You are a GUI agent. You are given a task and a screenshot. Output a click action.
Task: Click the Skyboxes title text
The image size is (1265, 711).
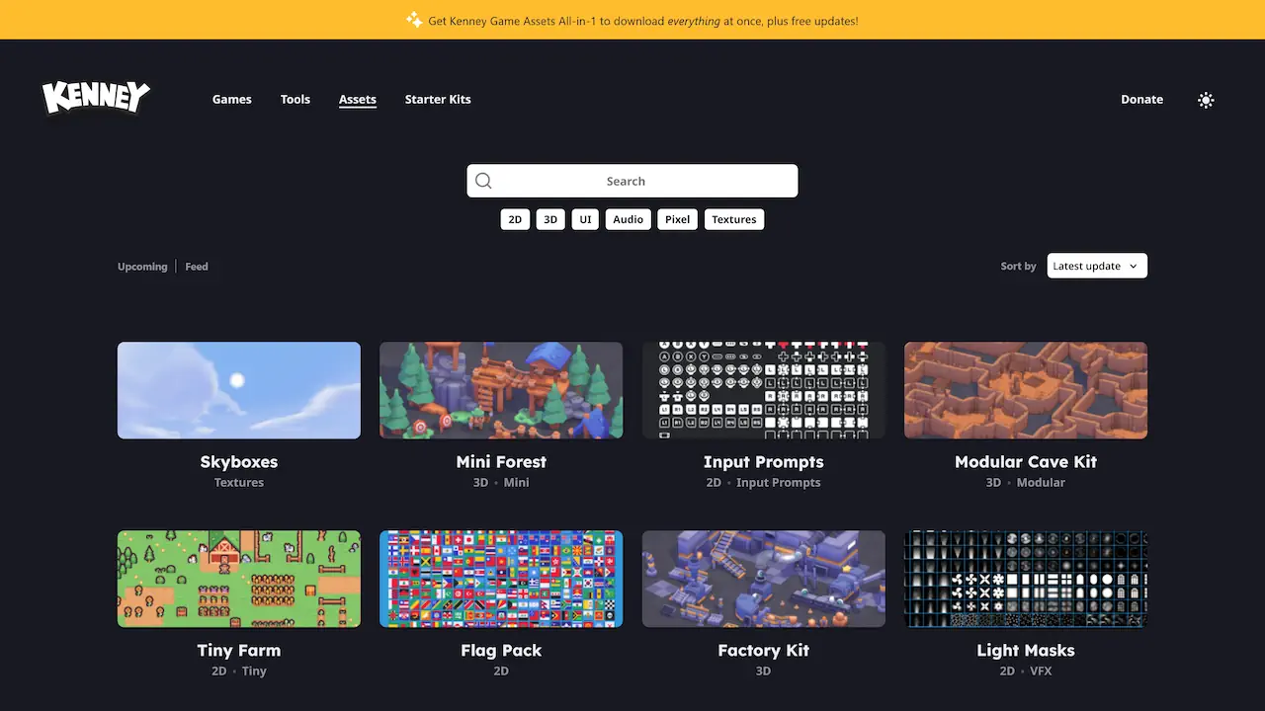pos(239,461)
